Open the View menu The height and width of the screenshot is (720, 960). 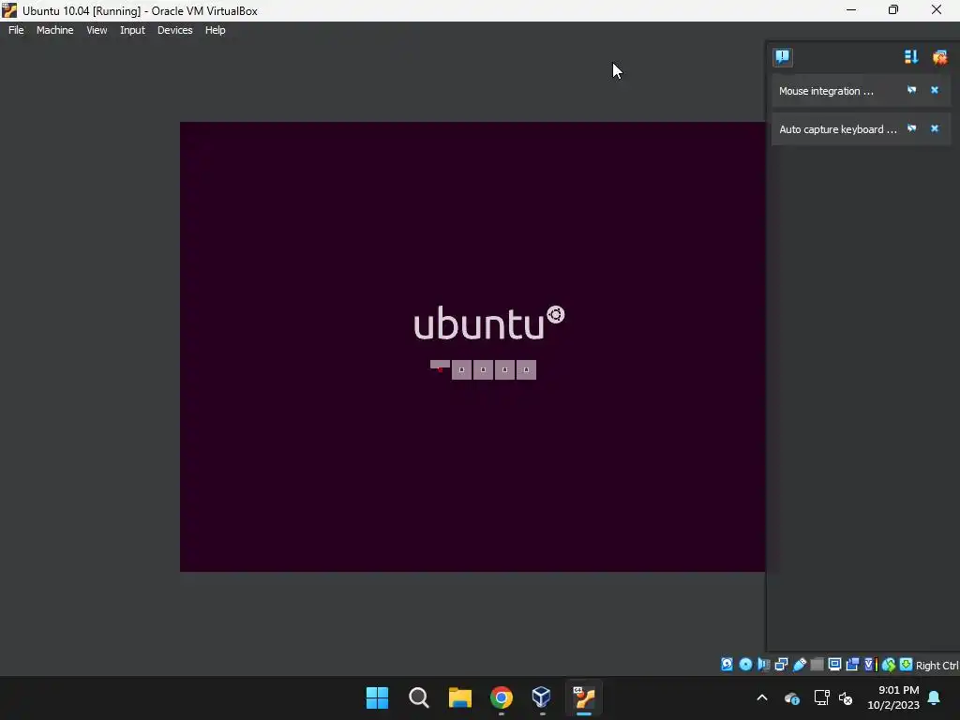[97, 30]
